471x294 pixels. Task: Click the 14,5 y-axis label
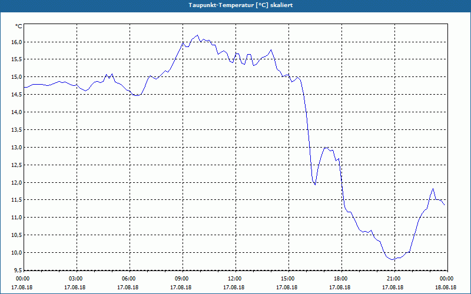pos(17,95)
